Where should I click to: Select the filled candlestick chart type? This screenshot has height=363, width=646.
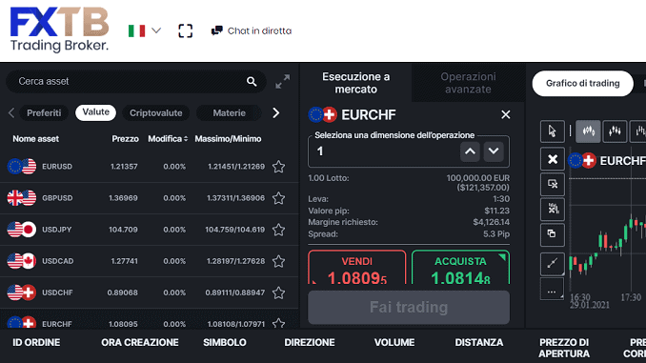click(x=588, y=131)
